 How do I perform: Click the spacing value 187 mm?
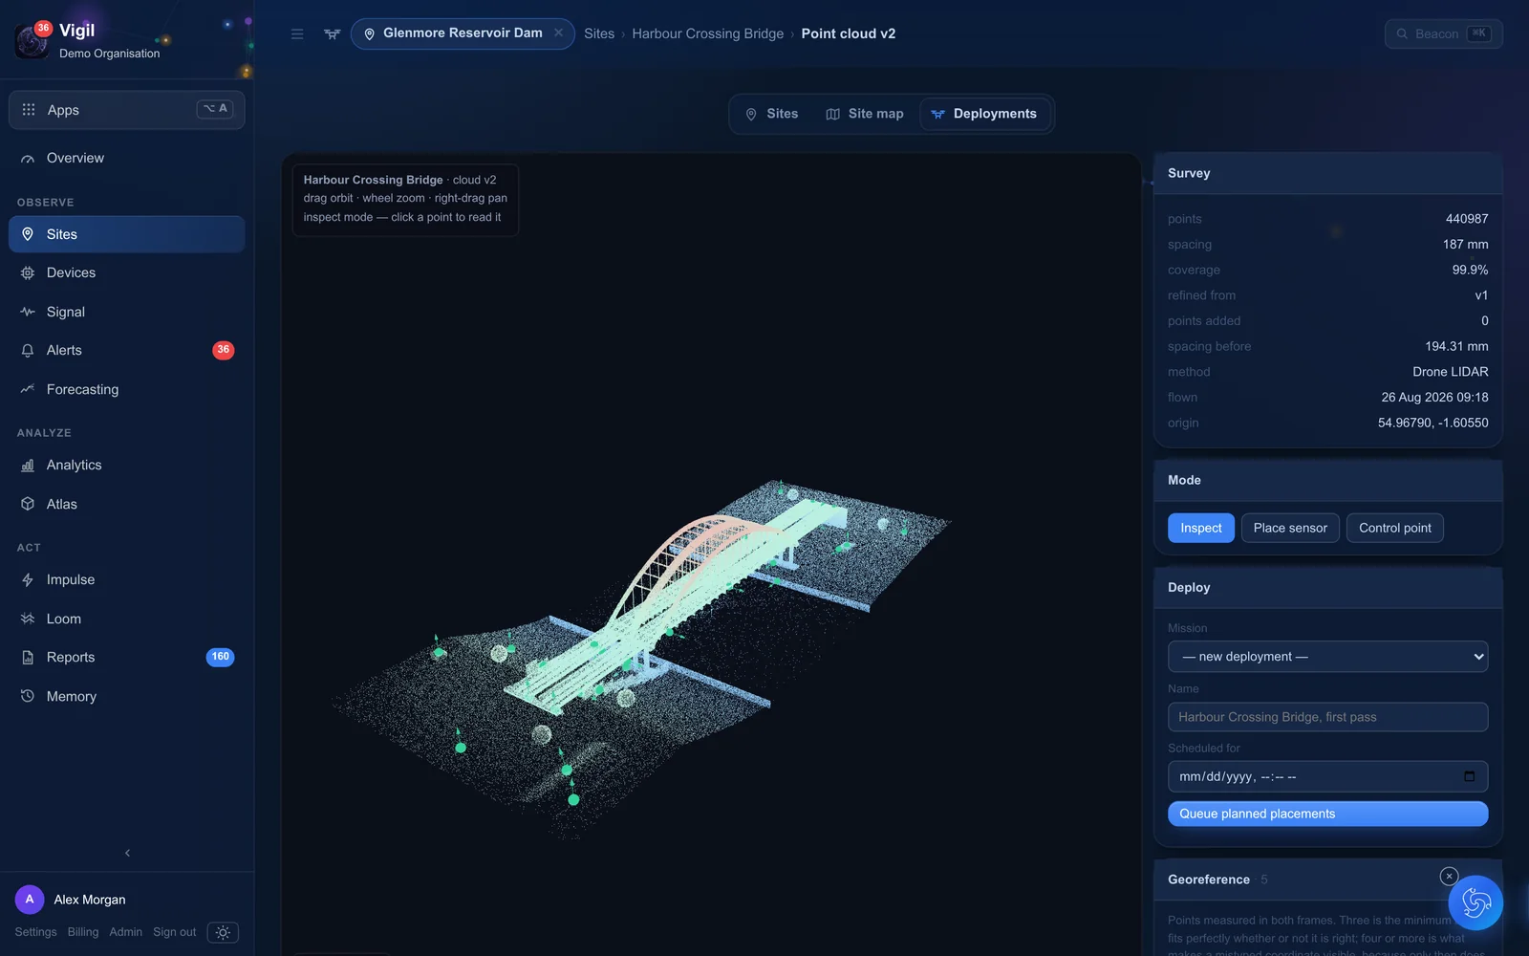1465,245
